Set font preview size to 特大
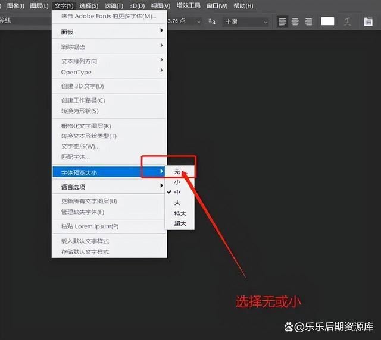 coord(180,213)
